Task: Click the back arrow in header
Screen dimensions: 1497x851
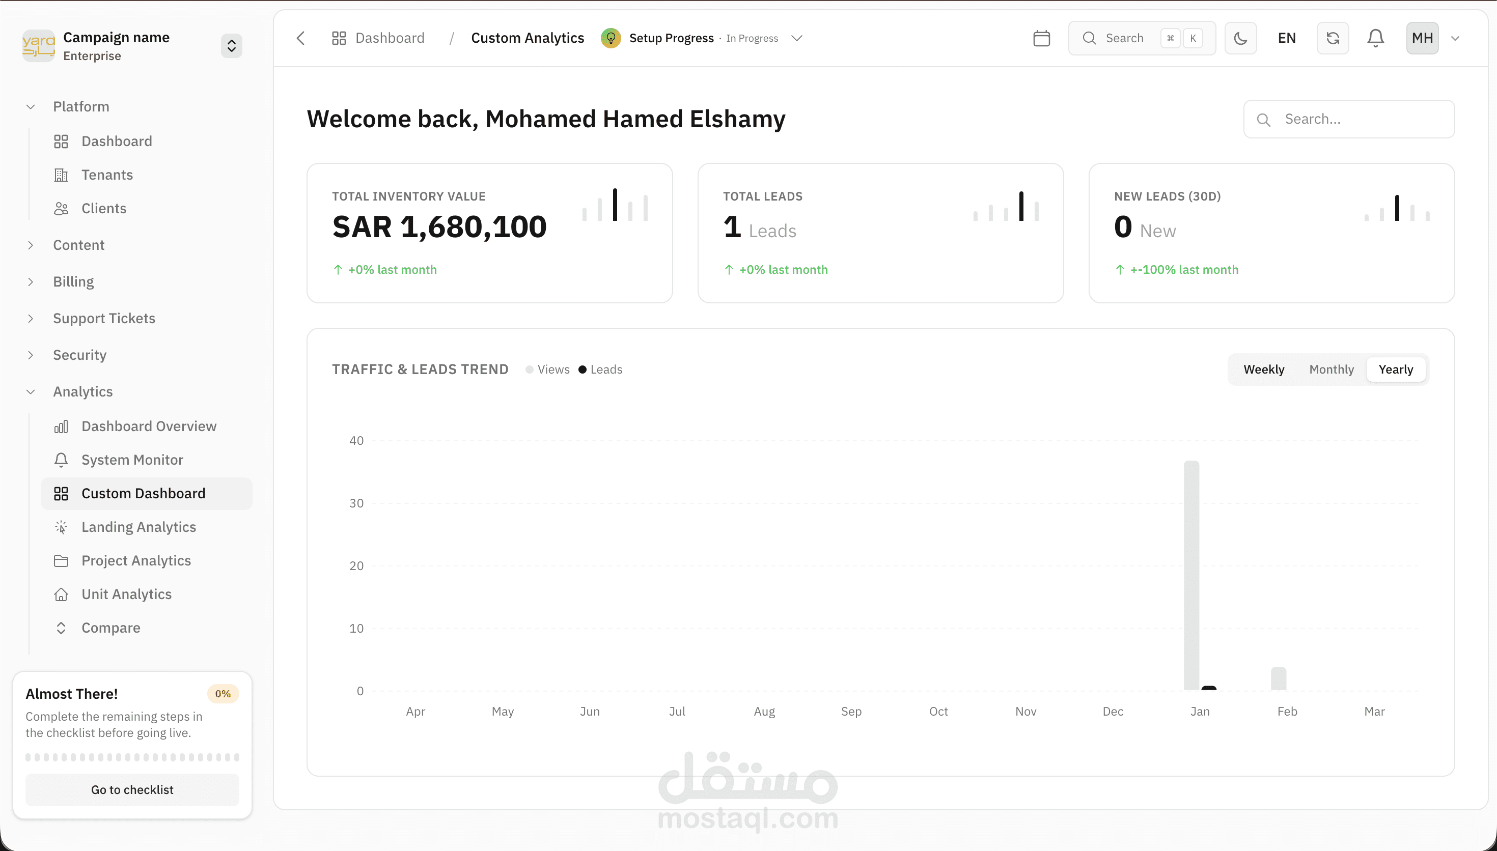Action: pos(300,39)
